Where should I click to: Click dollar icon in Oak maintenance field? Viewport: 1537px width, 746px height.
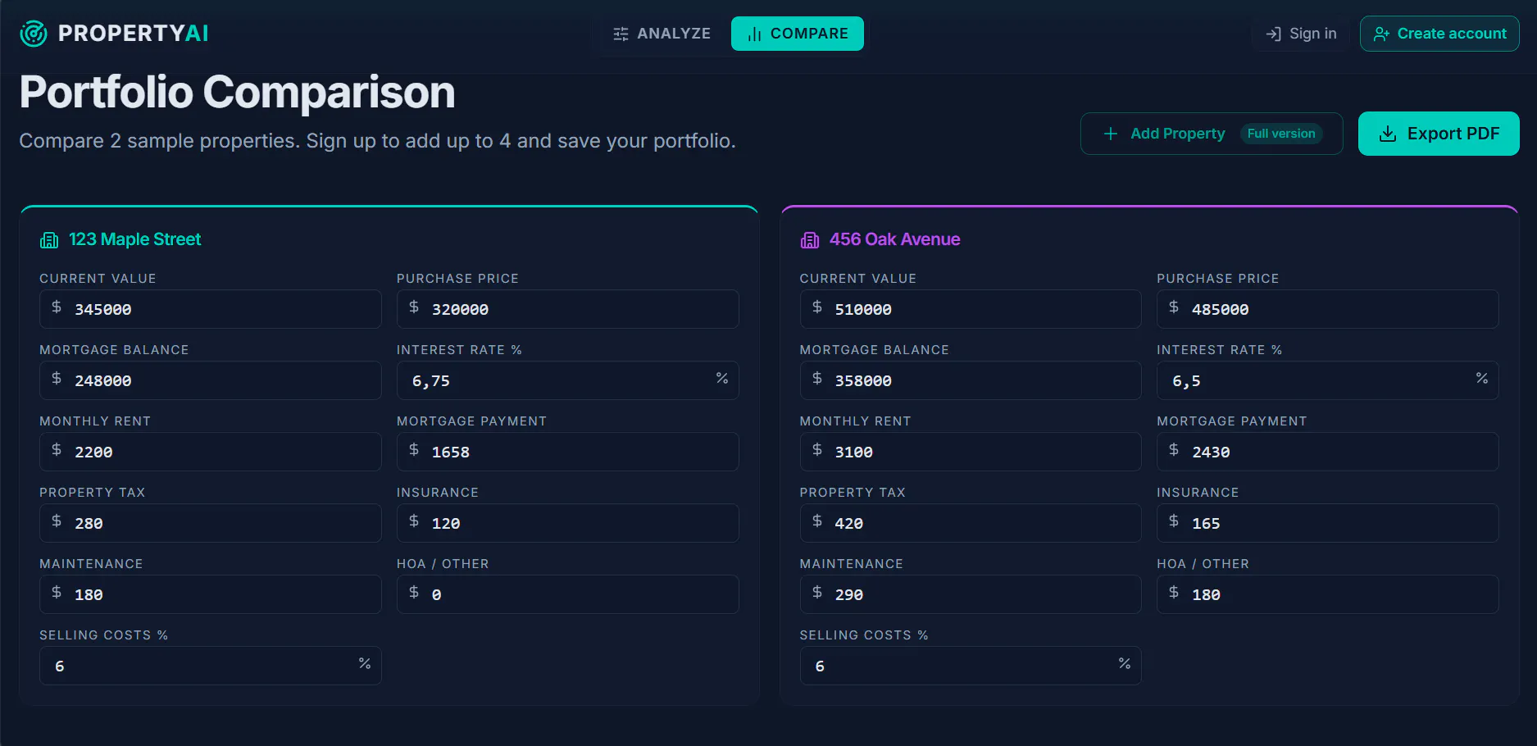click(817, 592)
